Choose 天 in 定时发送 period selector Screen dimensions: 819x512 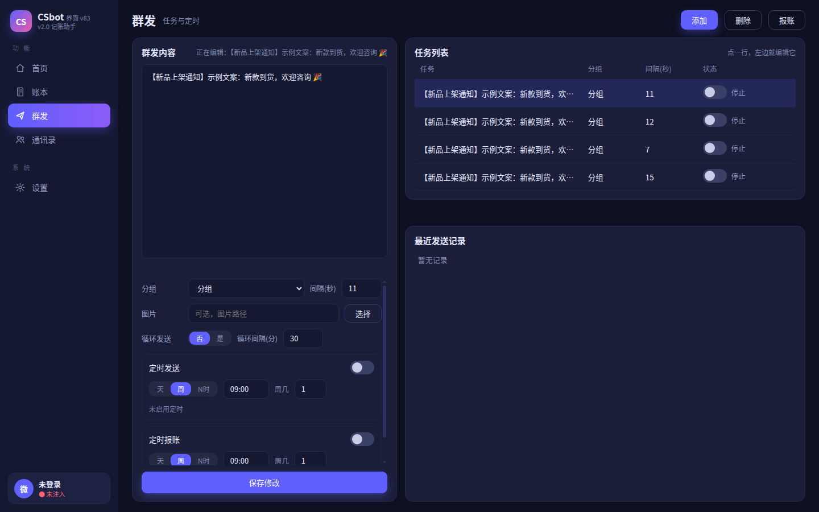click(x=160, y=389)
